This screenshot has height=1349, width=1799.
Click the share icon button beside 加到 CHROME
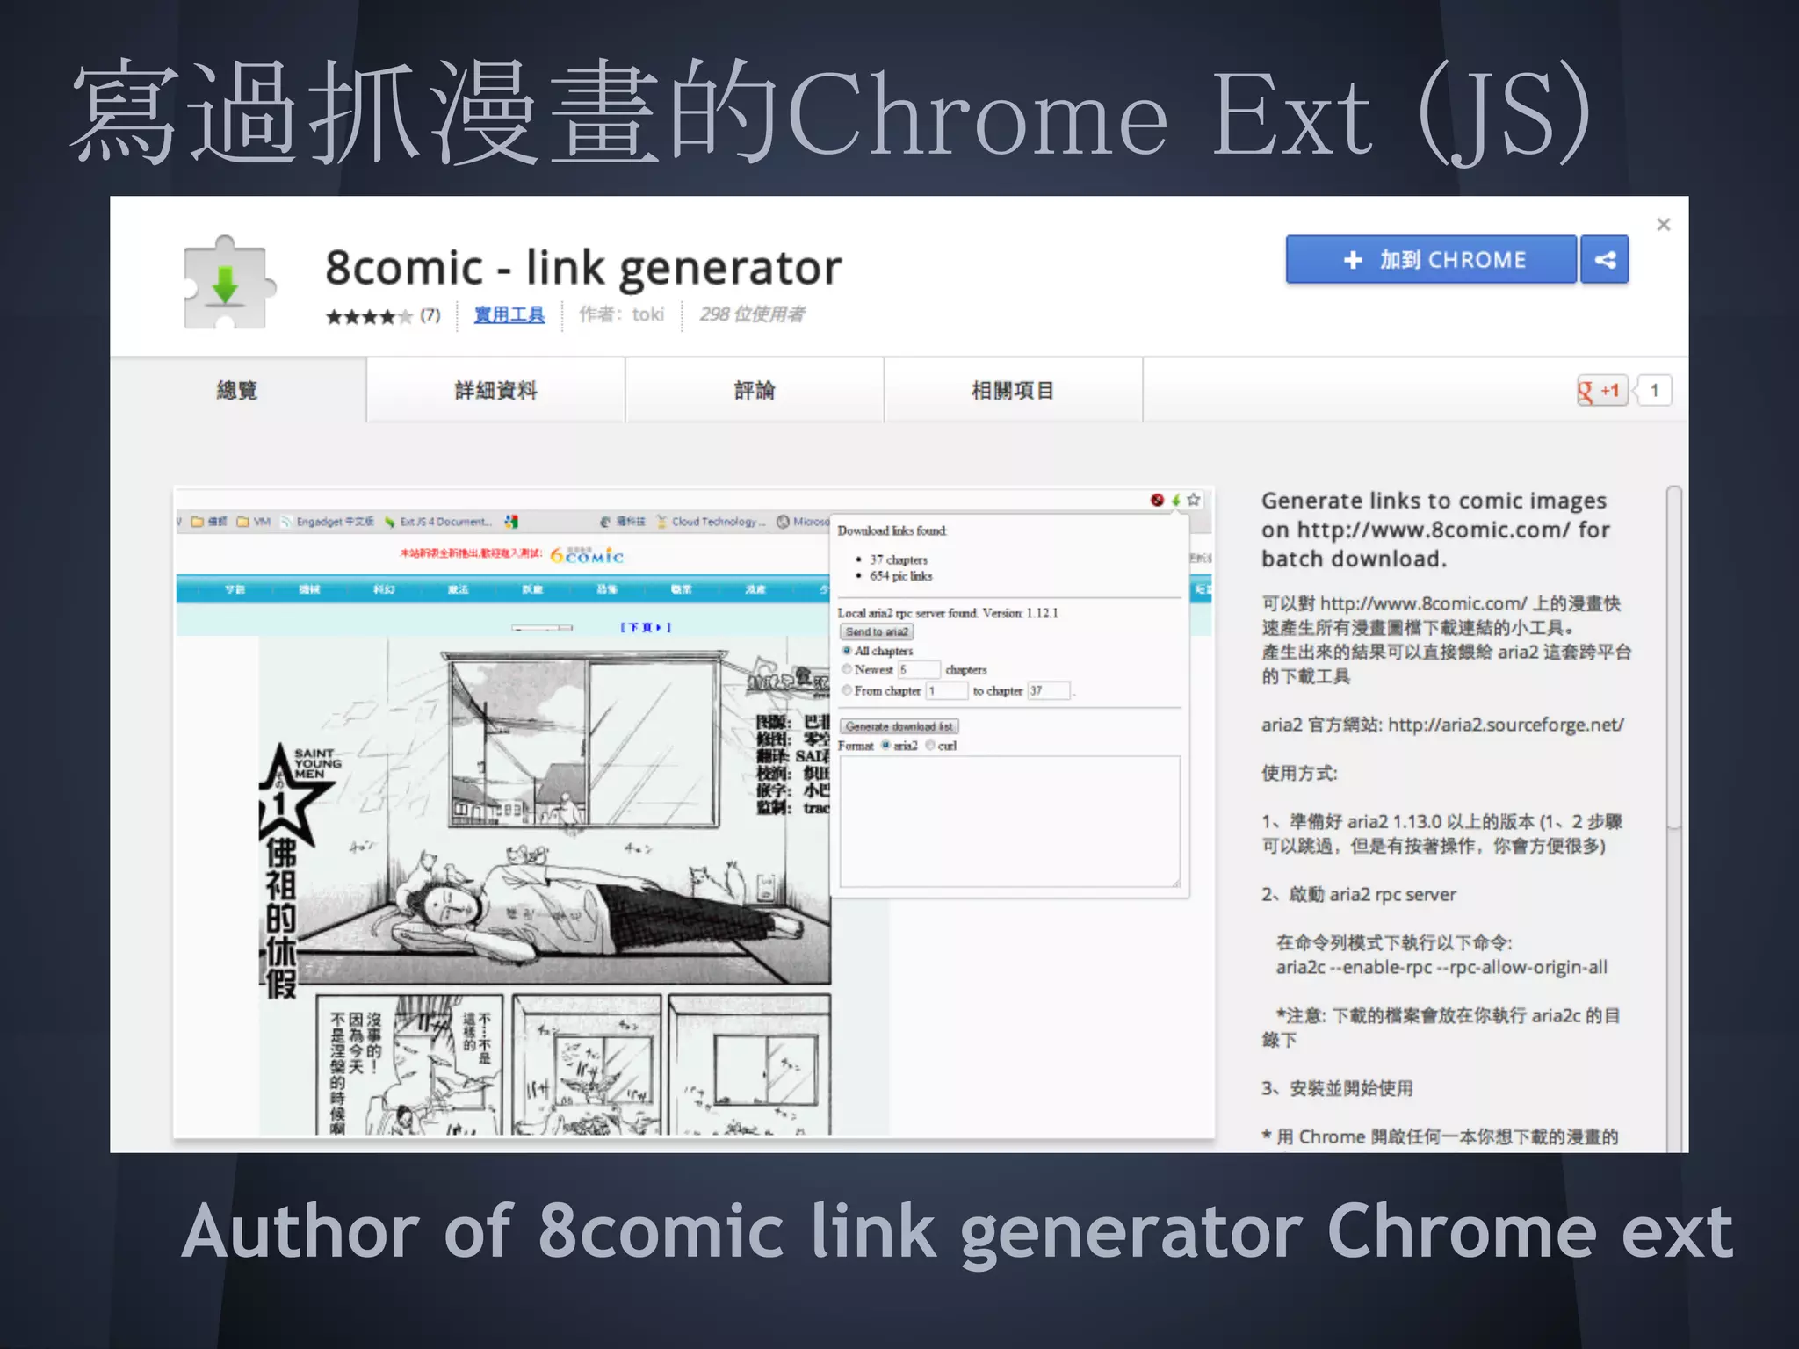[x=1604, y=259]
